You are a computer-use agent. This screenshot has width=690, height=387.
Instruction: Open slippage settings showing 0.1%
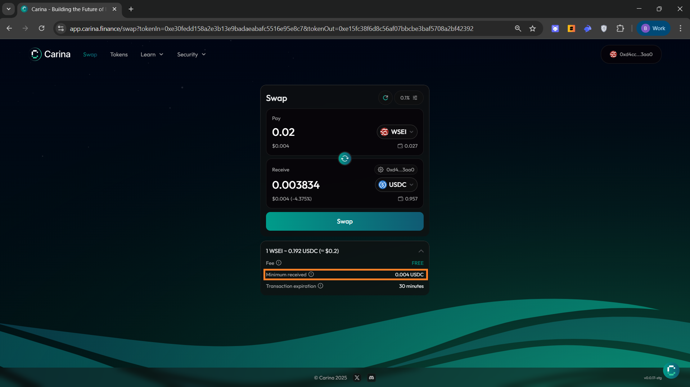click(x=409, y=98)
